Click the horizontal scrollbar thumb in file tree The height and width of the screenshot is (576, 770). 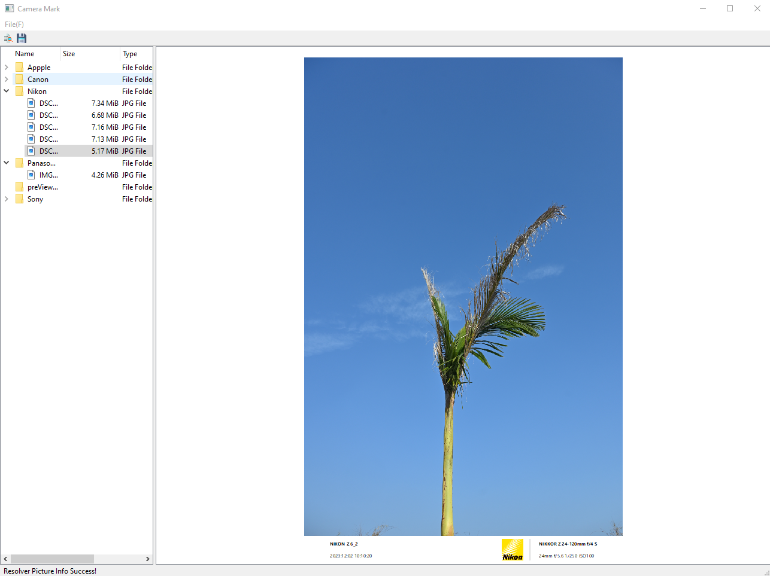tap(52, 559)
